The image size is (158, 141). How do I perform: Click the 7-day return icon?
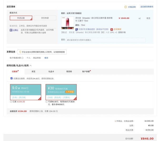point(77,29)
